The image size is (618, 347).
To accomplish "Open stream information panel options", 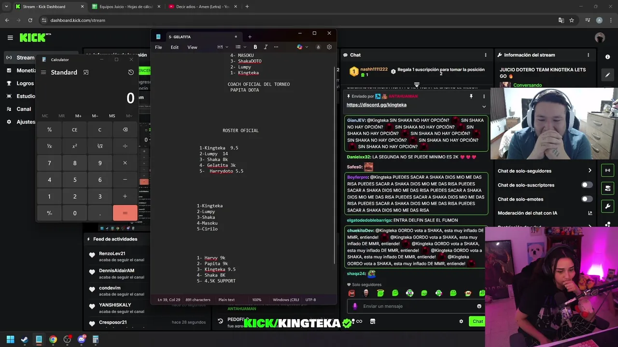I will point(588,55).
